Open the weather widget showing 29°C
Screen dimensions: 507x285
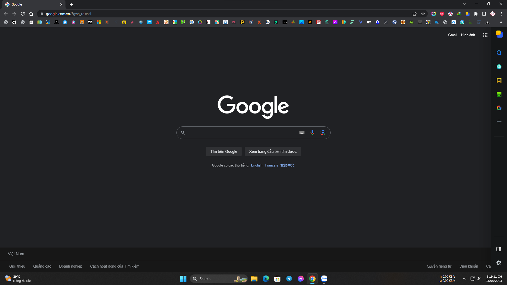click(18, 279)
